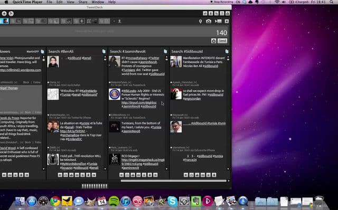The height and width of the screenshot is (210, 338).
Task: Click the clock schedule icon beside Send
Action: pos(213,41)
